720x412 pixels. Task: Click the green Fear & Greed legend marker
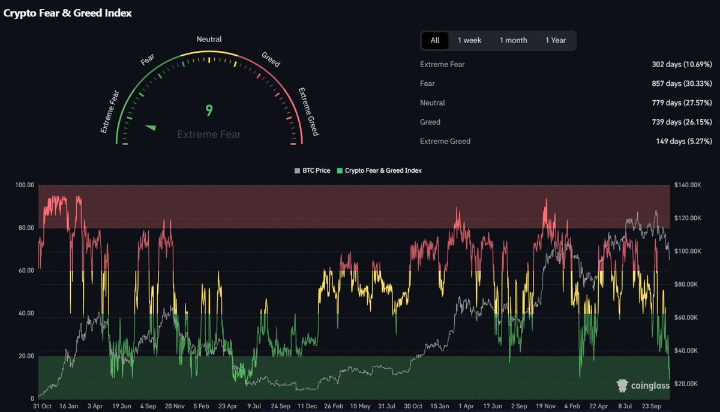340,170
